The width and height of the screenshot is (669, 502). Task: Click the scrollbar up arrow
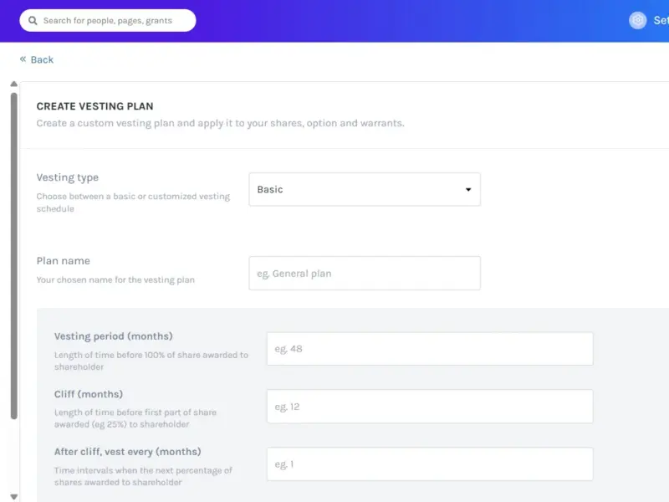point(13,85)
